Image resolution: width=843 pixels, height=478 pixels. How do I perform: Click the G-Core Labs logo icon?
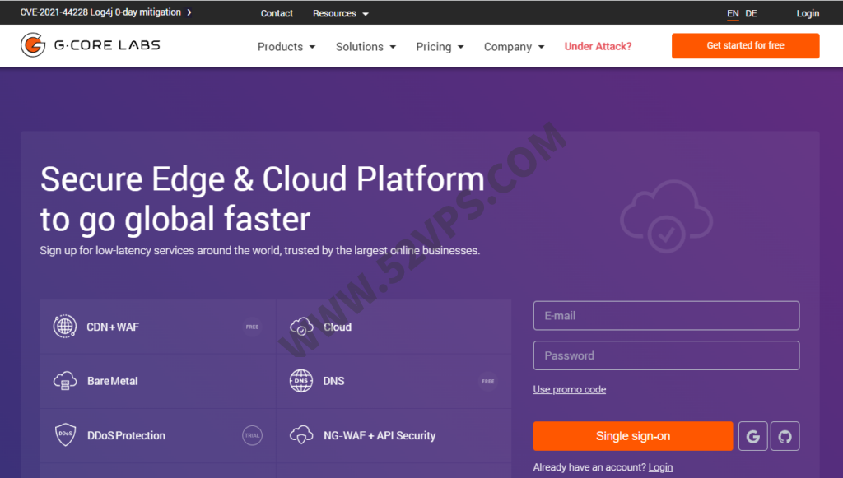(33, 45)
